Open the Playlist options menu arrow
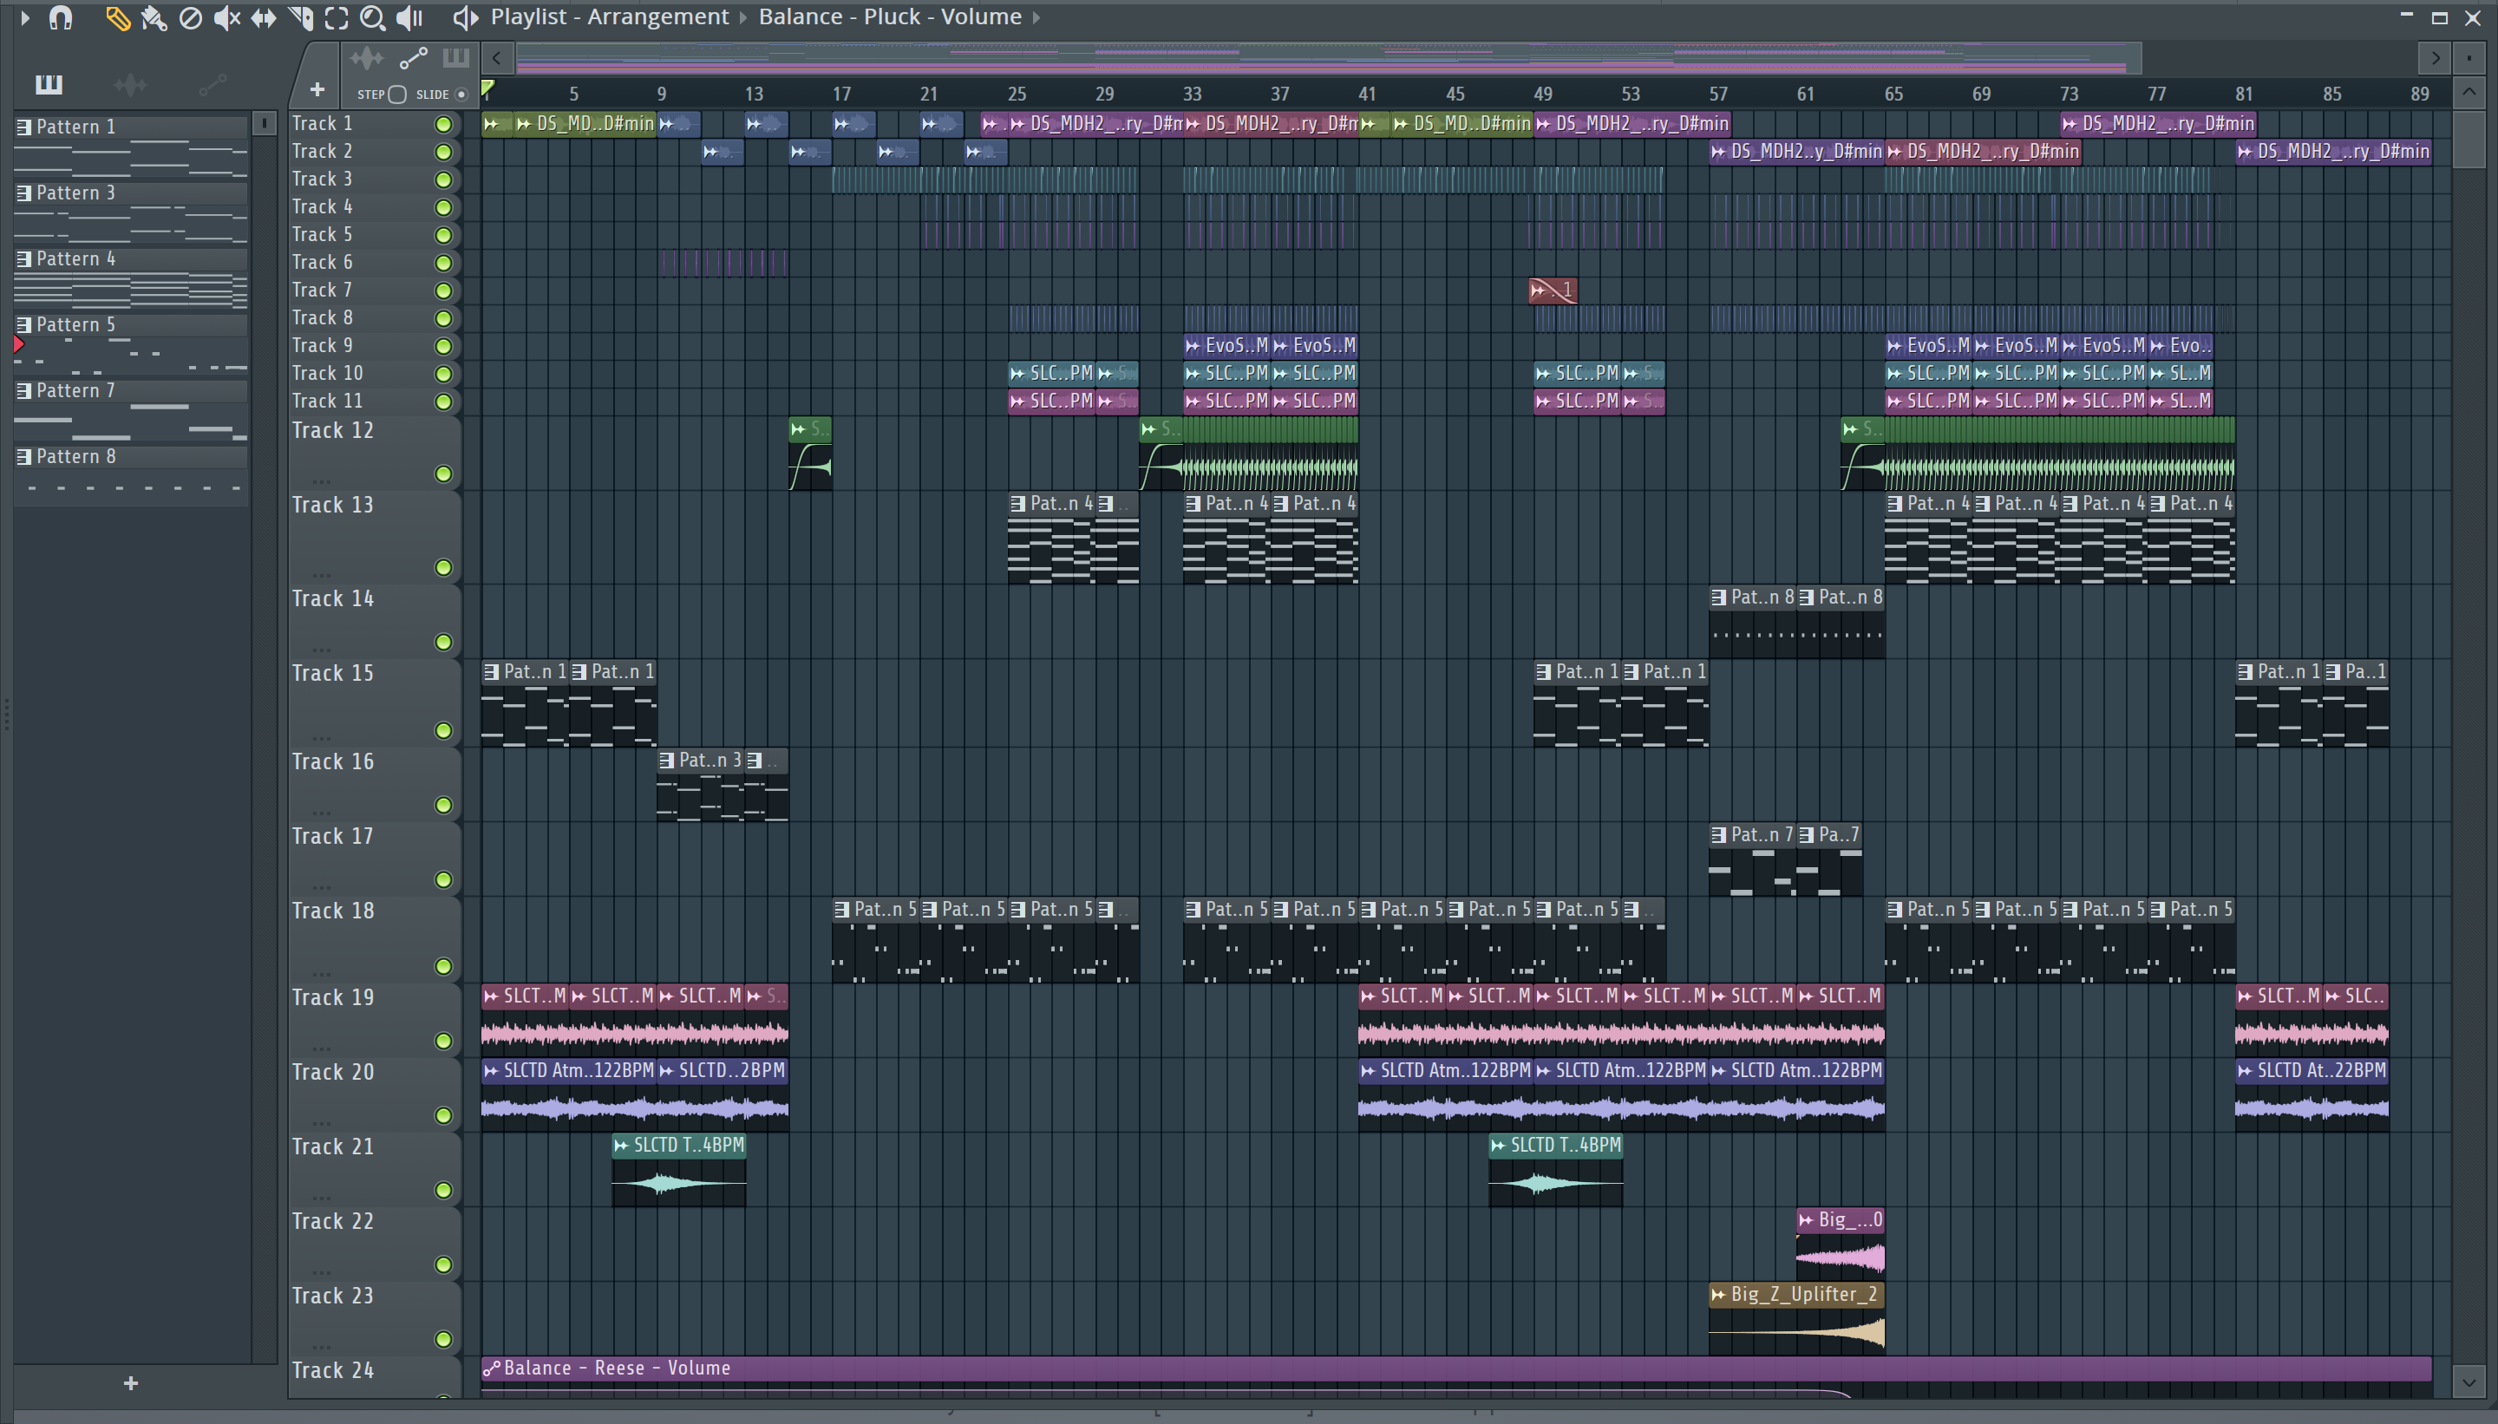 coord(24,17)
